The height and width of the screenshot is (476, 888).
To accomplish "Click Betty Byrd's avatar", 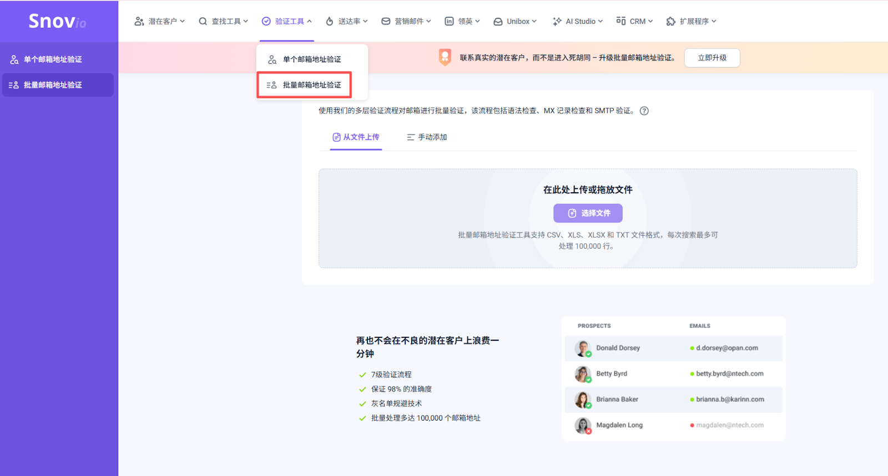I will (x=583, y=374).
